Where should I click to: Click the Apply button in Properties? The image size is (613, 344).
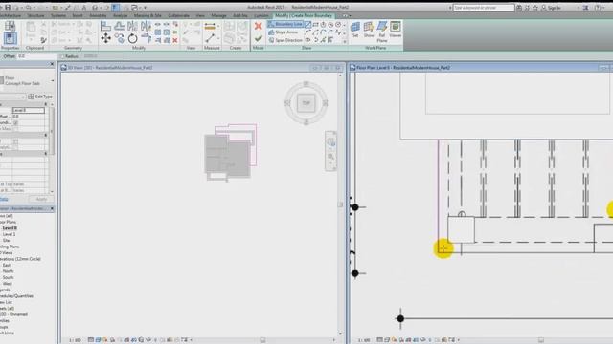pyautogui.click(x=41, y=199)
